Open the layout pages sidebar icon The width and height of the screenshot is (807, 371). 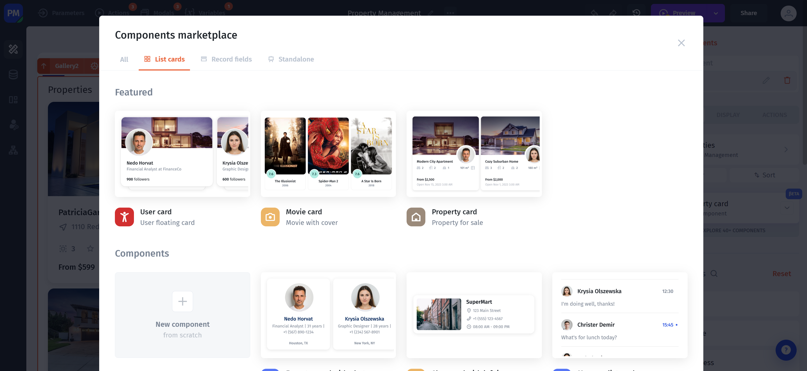(13, 100)
